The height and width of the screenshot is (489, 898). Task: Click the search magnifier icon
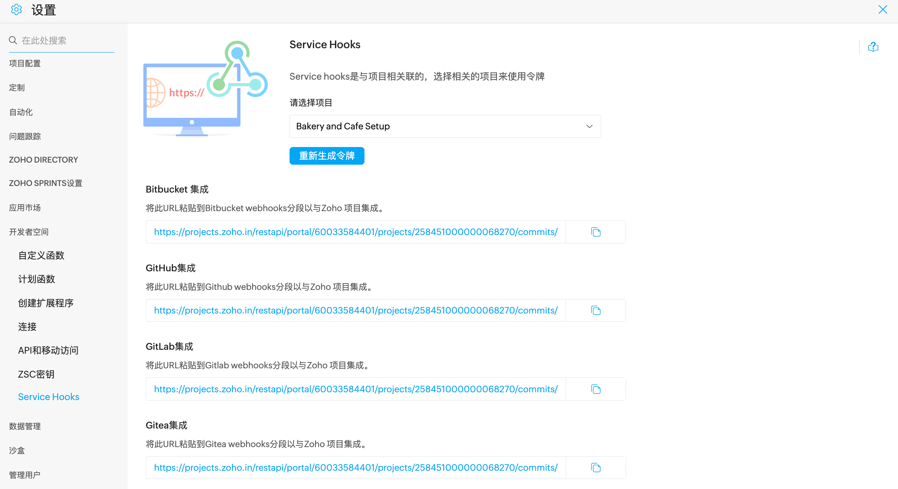coord(13,40)
